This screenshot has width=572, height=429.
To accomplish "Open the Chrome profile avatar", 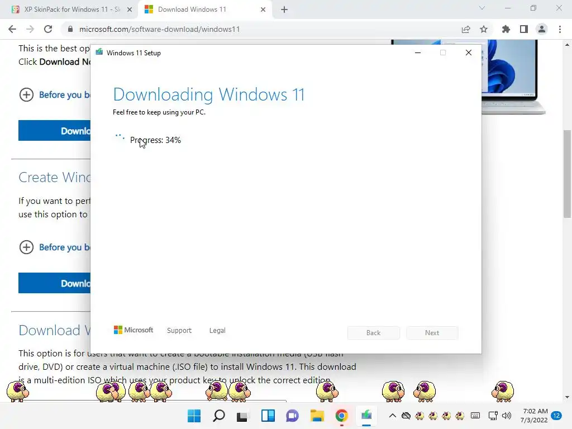I will pos(542,29).
